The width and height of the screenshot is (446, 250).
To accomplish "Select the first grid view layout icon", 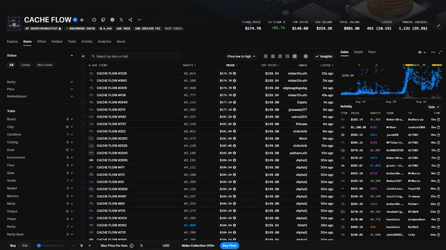I will pyautogui.click(x=266, y=56).
